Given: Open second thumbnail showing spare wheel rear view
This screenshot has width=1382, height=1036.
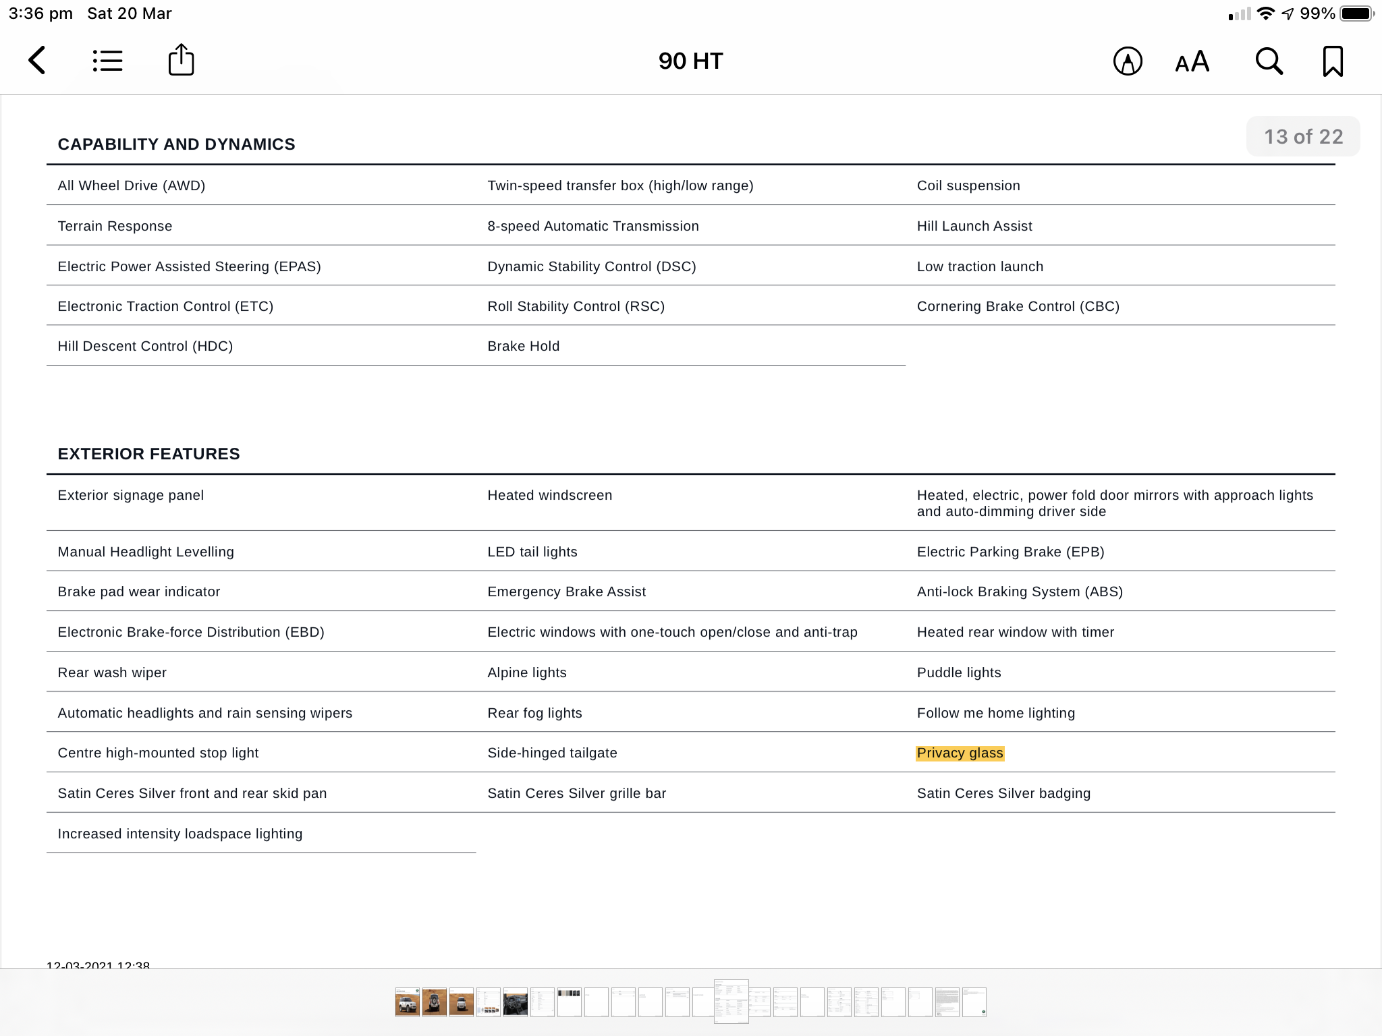Looking at the screenshot, I should click(435, 1002).
